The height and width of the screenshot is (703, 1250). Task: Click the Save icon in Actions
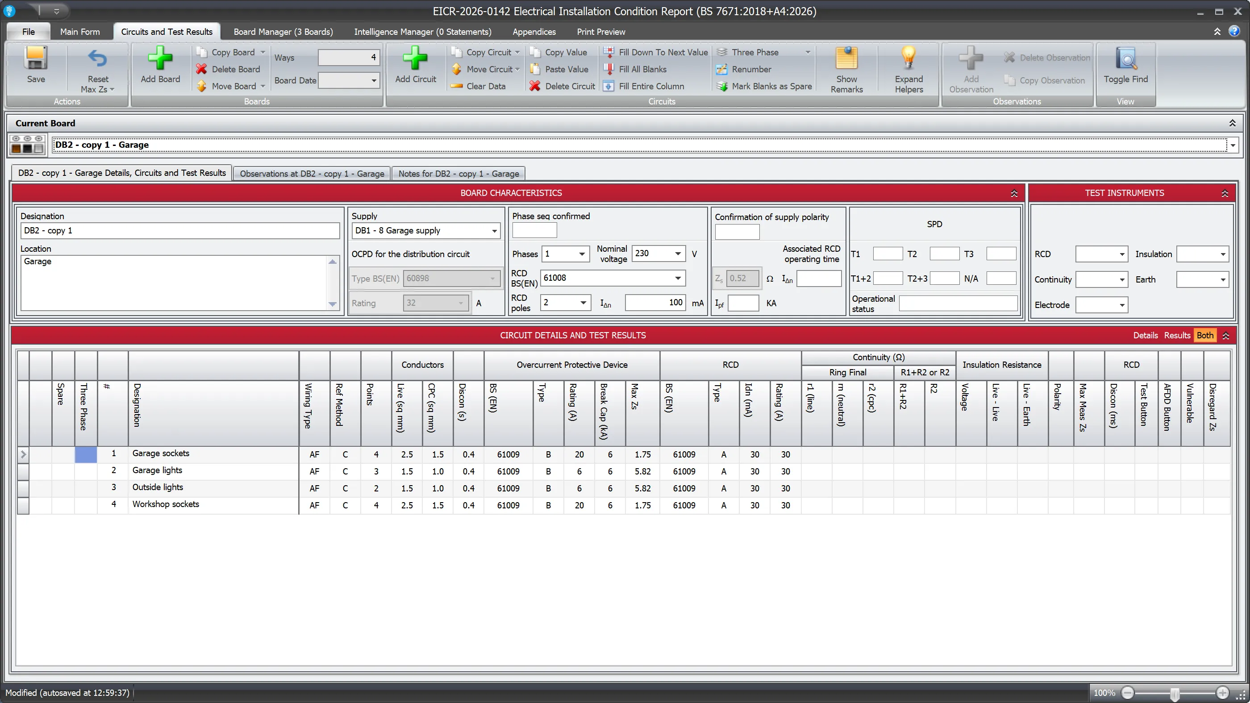[36, 58]
